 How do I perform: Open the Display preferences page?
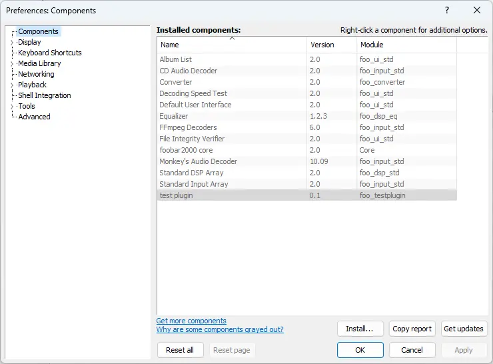[x=29, y=42]
